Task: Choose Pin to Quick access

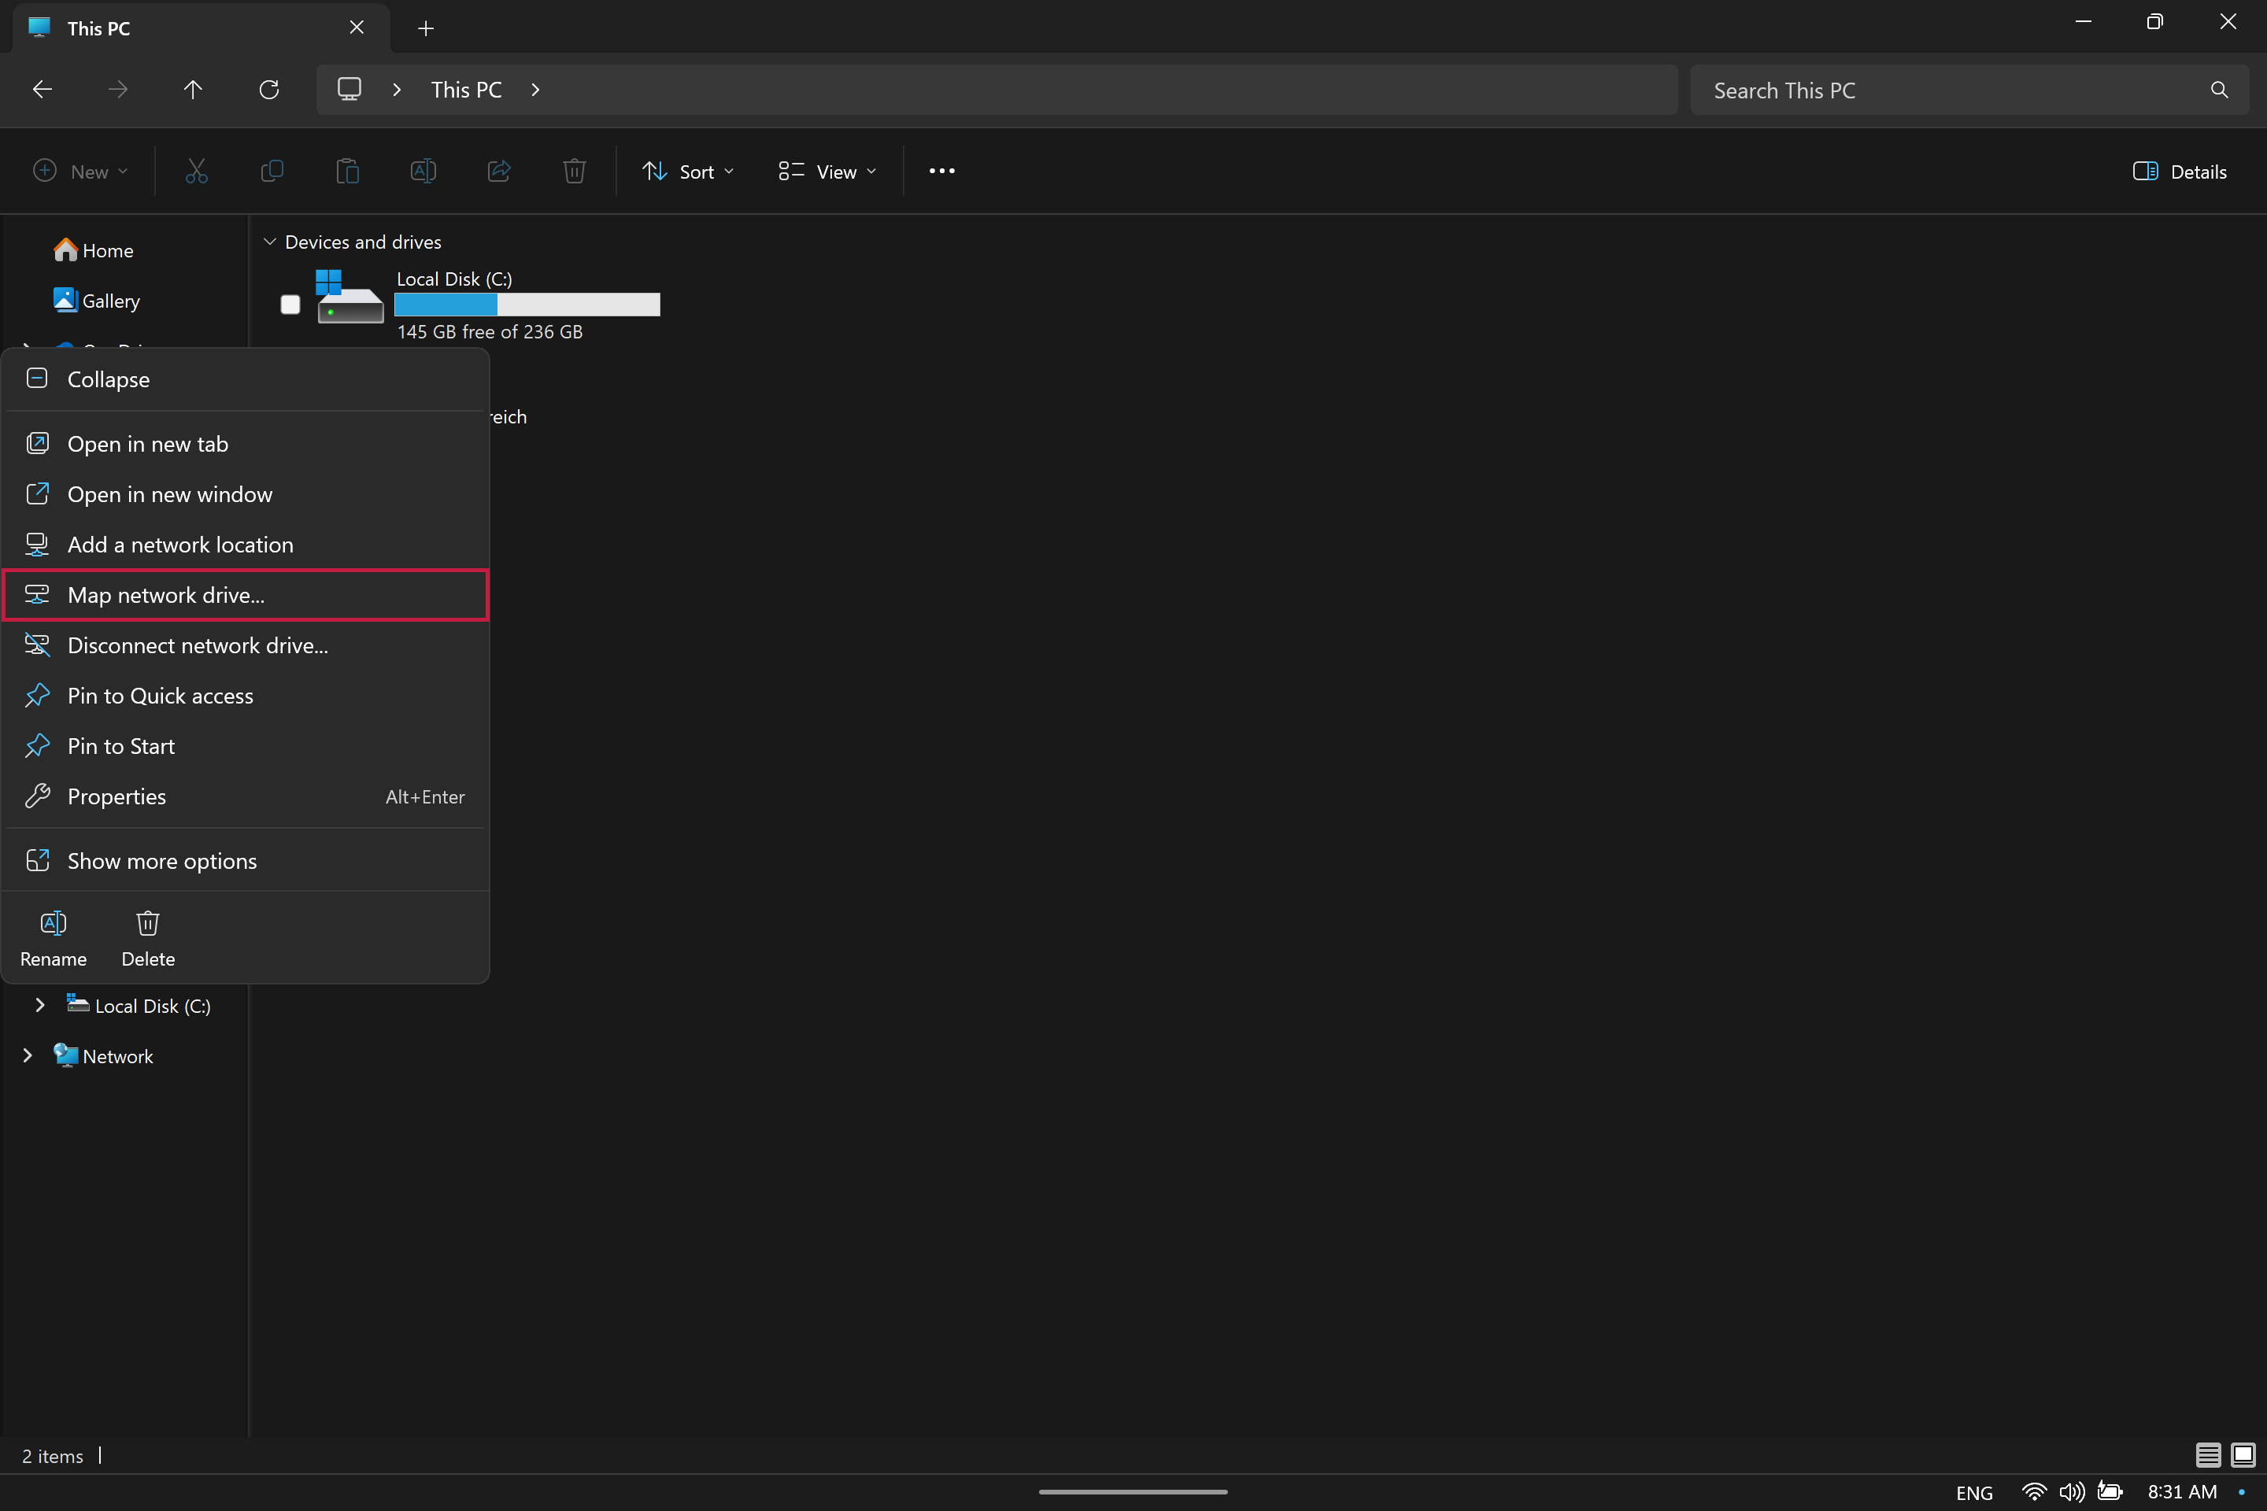Action: pyautogui.click(x=245, y=696)
